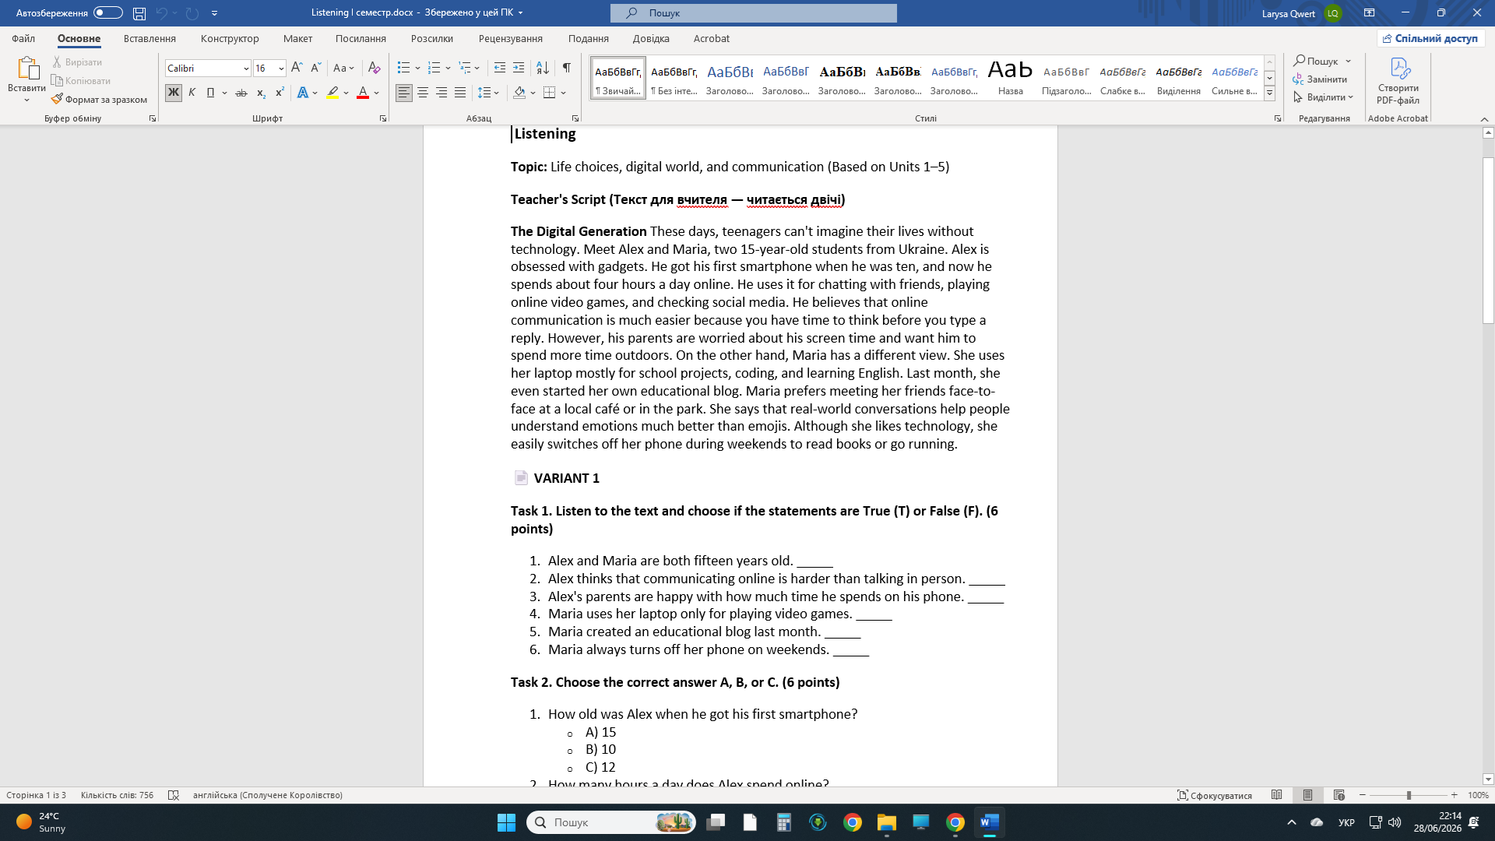Switch to the Layout tab

(297, 38)
